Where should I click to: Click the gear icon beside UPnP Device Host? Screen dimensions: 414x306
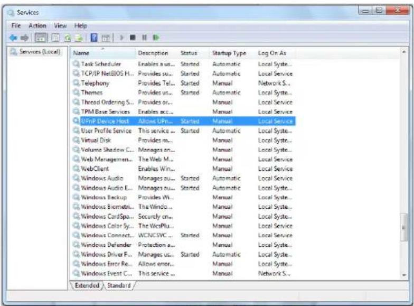click(x=76, y=120)
